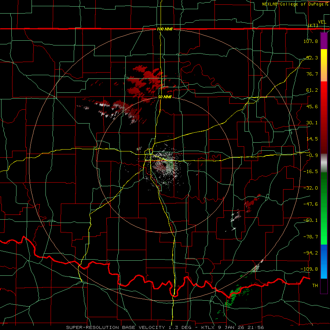The image size is (330, 330).
Task: Click the 76.7 velocity scale value
Action: coord(312,74)
